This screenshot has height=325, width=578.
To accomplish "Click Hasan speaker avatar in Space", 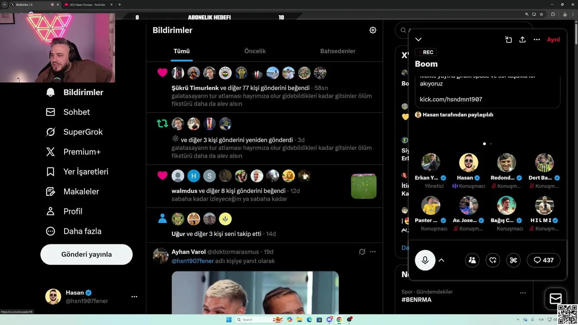I will [469, 163].
